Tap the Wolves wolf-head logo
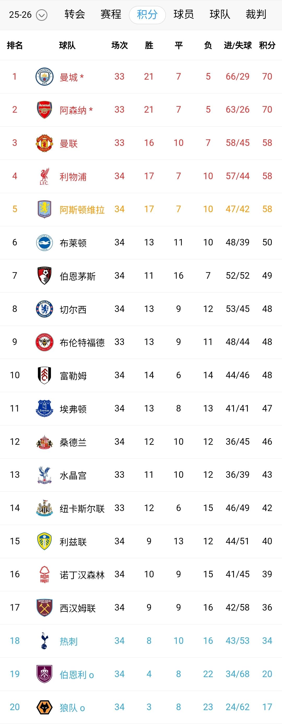The height and width of the screenshot is (724, 282). 44,707
